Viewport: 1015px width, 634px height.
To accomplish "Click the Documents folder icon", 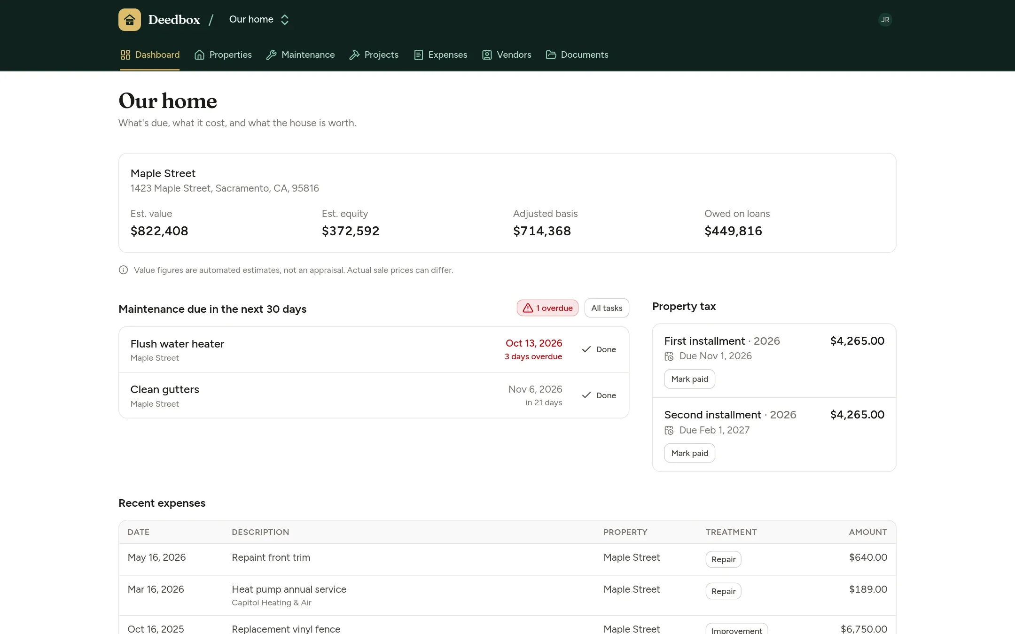I will pos(551,55).
